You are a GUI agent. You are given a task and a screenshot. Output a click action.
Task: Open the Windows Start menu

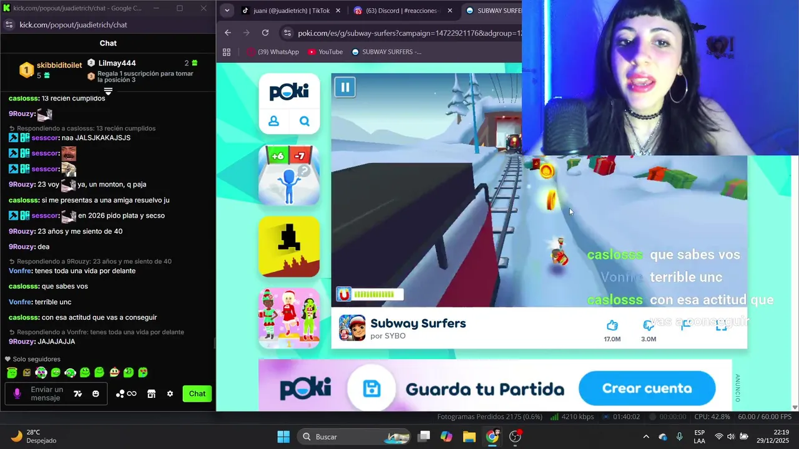(283, 437)
